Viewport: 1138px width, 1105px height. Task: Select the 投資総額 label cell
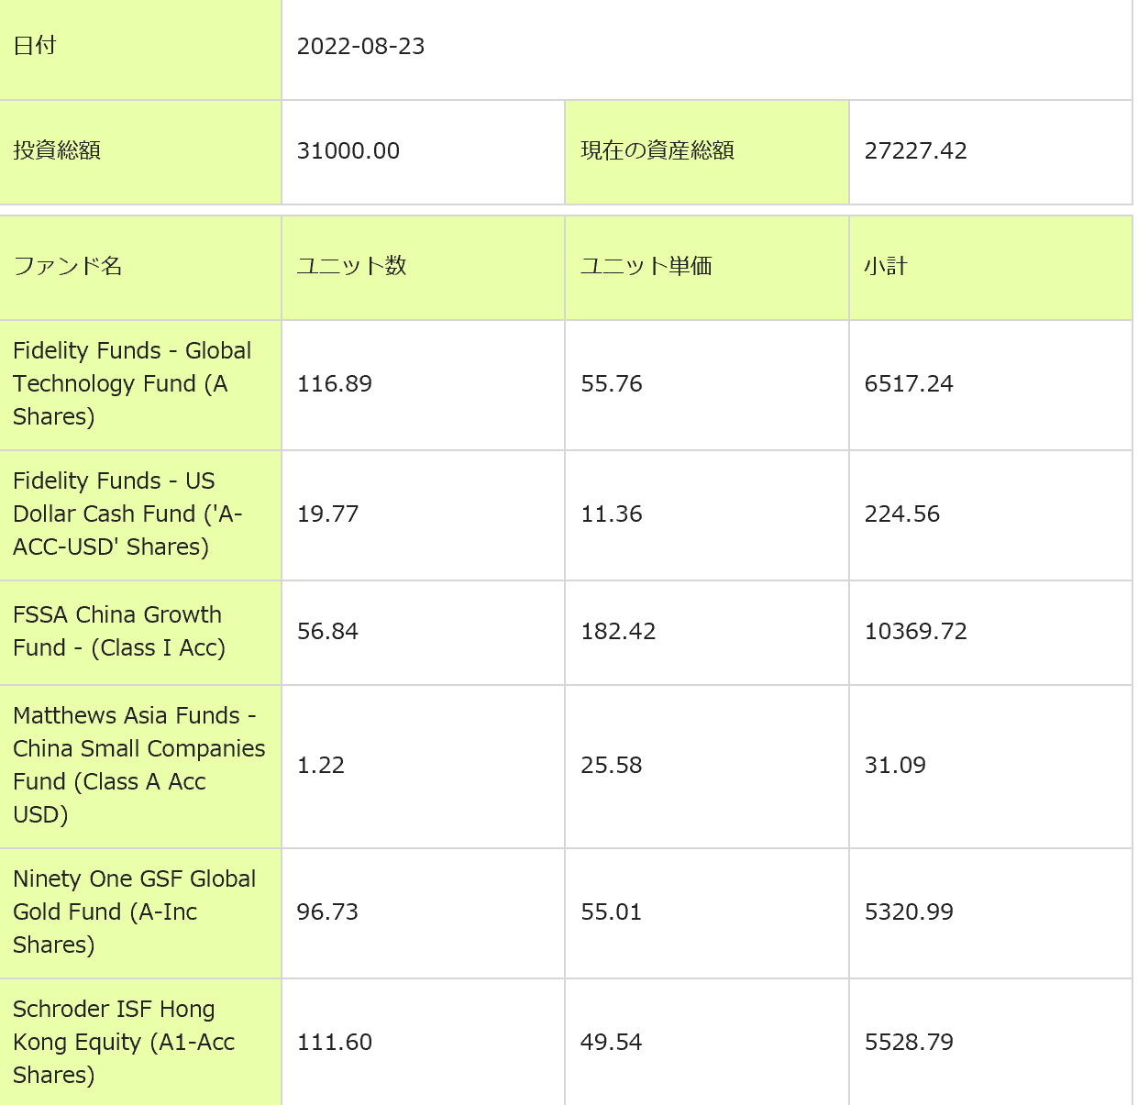[x=57, y=151]
